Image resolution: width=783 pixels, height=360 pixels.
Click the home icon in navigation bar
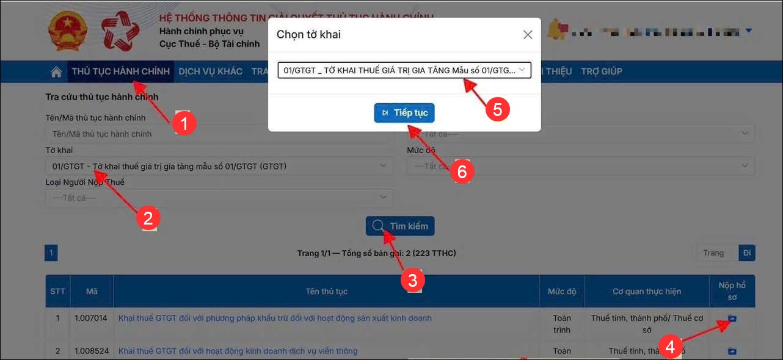coord(56,72)
